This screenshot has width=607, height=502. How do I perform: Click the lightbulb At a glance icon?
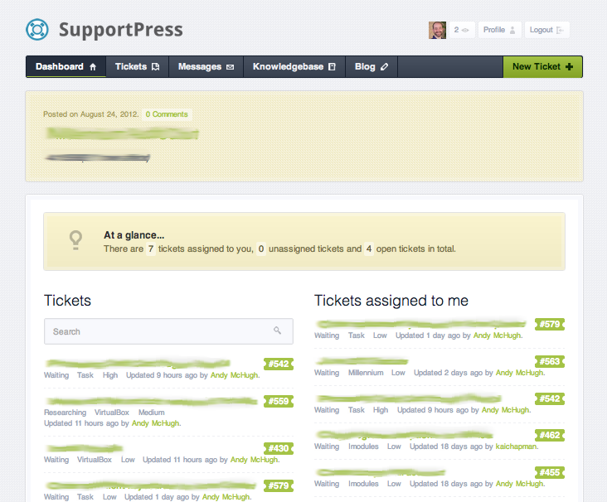pos(75,240)
